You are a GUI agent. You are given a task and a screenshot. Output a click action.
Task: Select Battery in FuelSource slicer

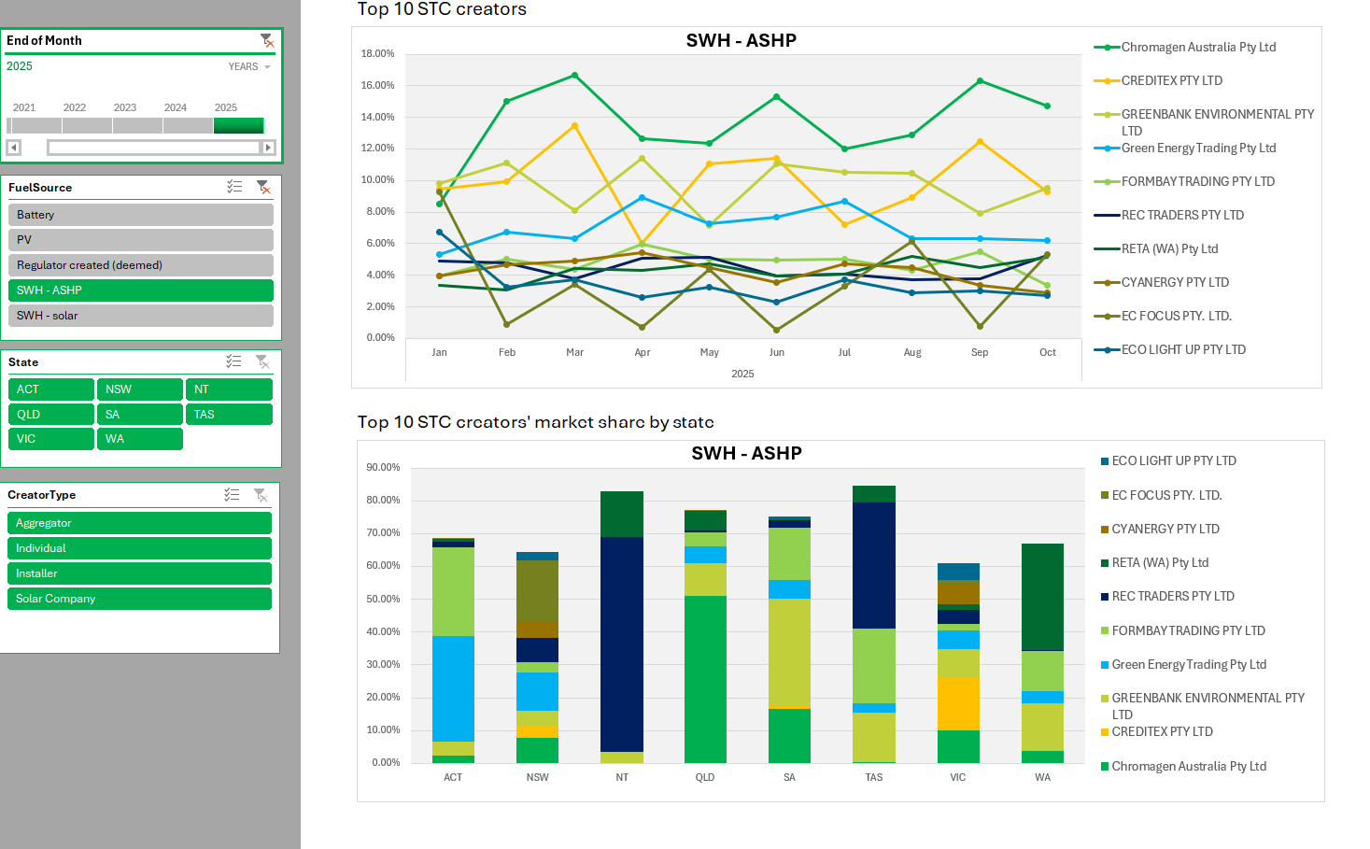[x=141, y=215]
